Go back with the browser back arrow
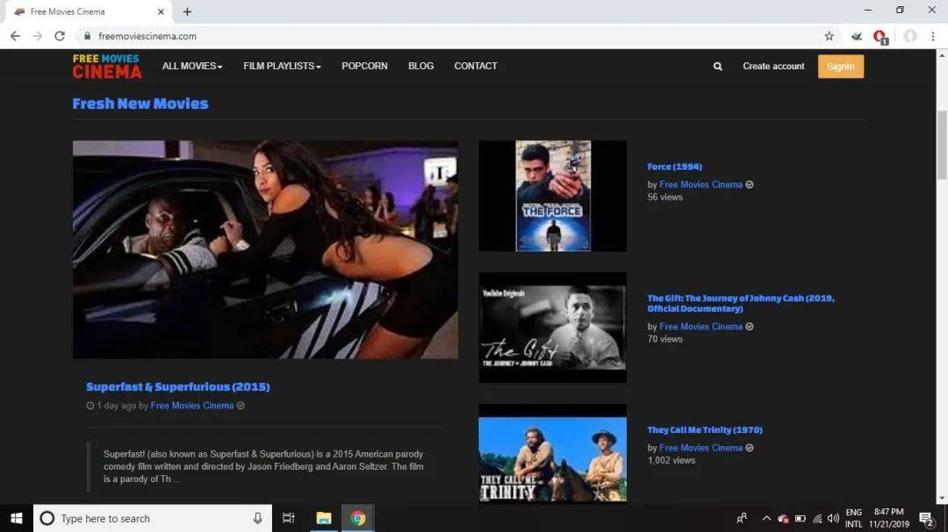Screen dimensions: 948x532 point(15,36)
